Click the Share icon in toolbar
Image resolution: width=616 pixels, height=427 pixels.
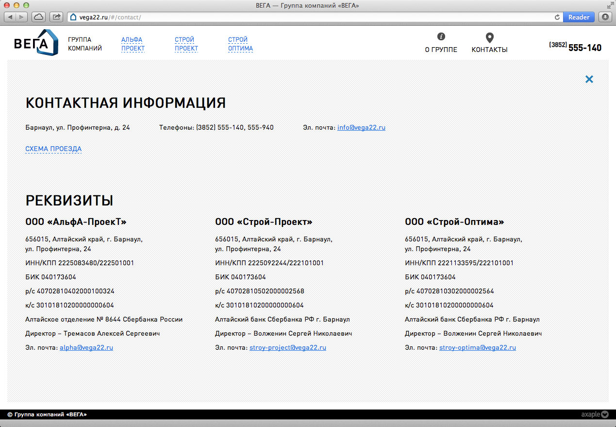56,17
